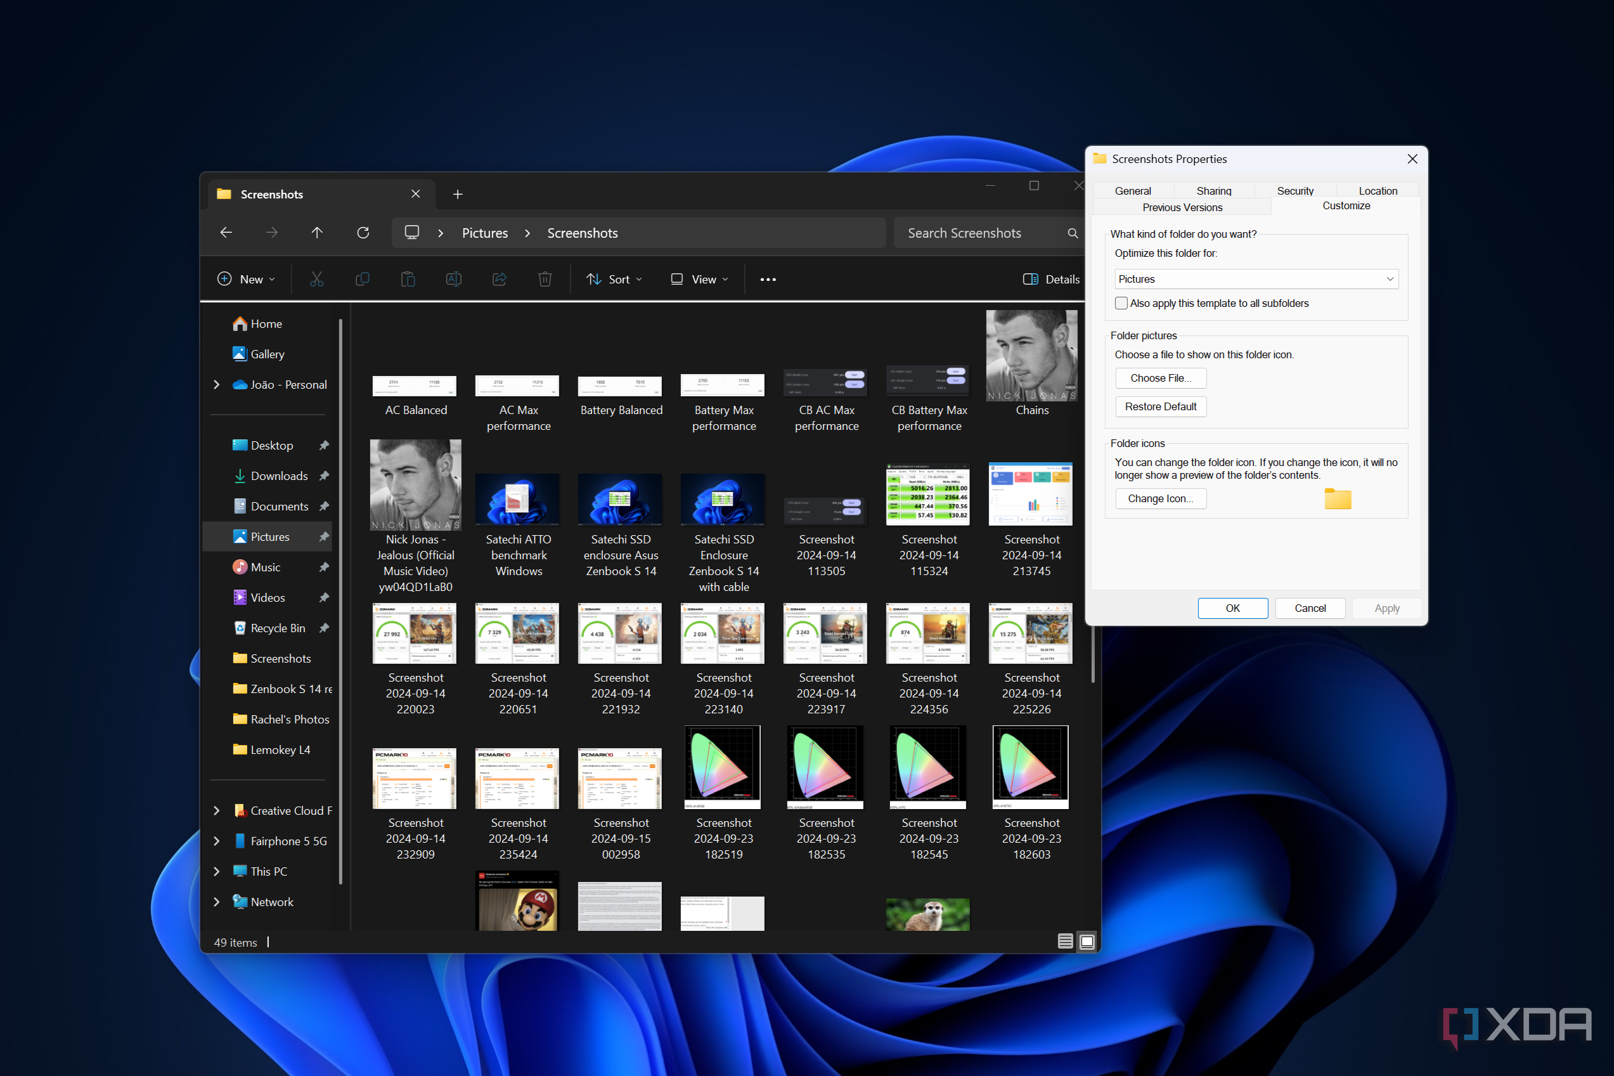
Task: Open the Sort dropdown menu
Action: [x=614, y=279]
